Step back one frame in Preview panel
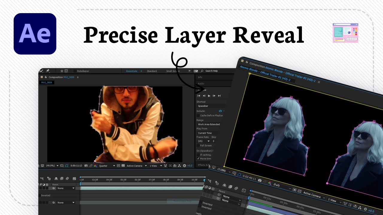383x215 pixels. pyautogui.click(x=204, y=96)
